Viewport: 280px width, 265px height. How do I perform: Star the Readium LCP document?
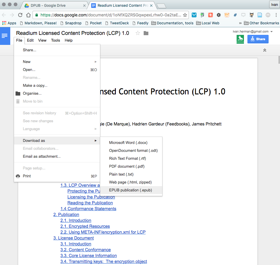pyautogui.click(x=138, y=33)
